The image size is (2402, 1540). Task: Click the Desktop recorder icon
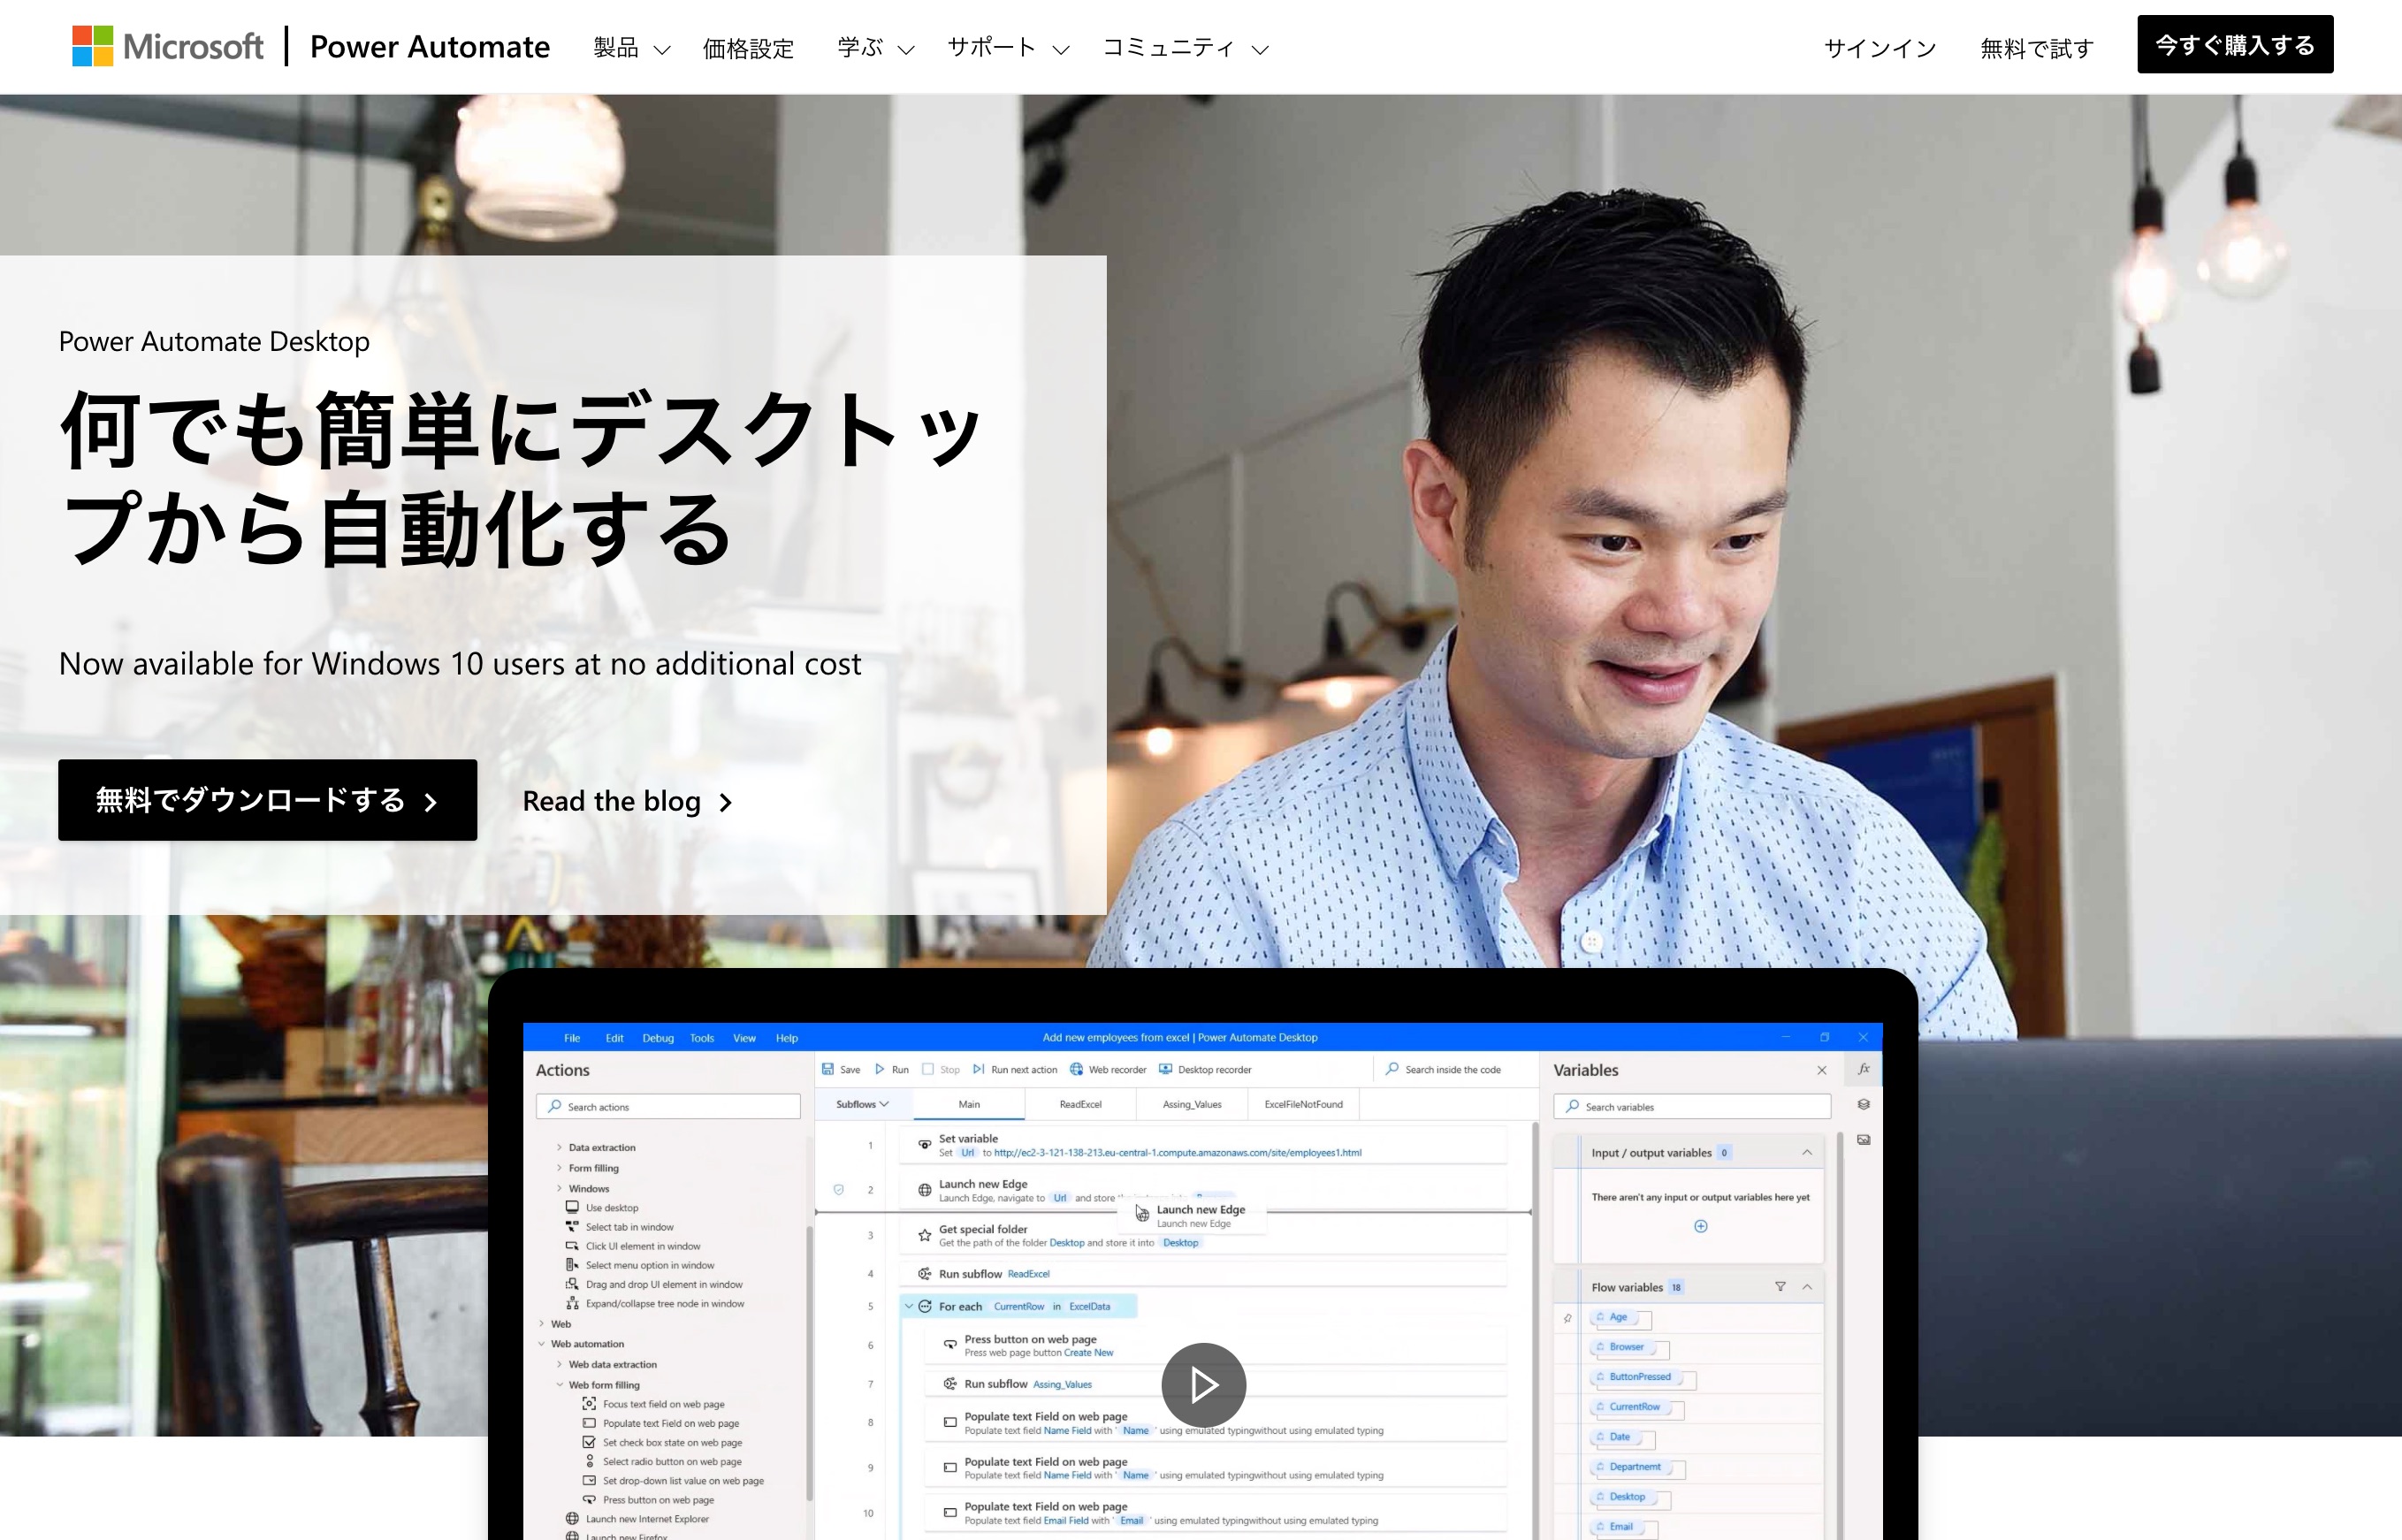coord(1166,1069)
